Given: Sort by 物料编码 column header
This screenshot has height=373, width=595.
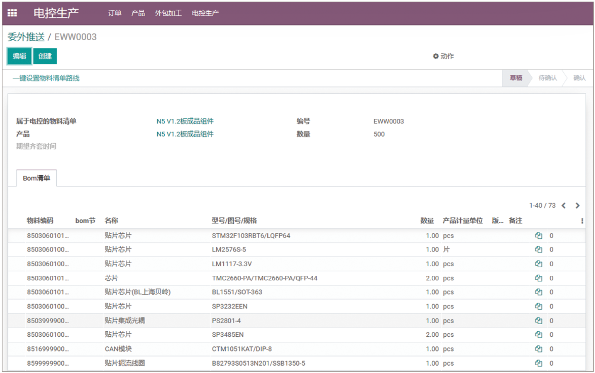Looking at the screenshot, I should pyautogui.click(x=40, y=221).
